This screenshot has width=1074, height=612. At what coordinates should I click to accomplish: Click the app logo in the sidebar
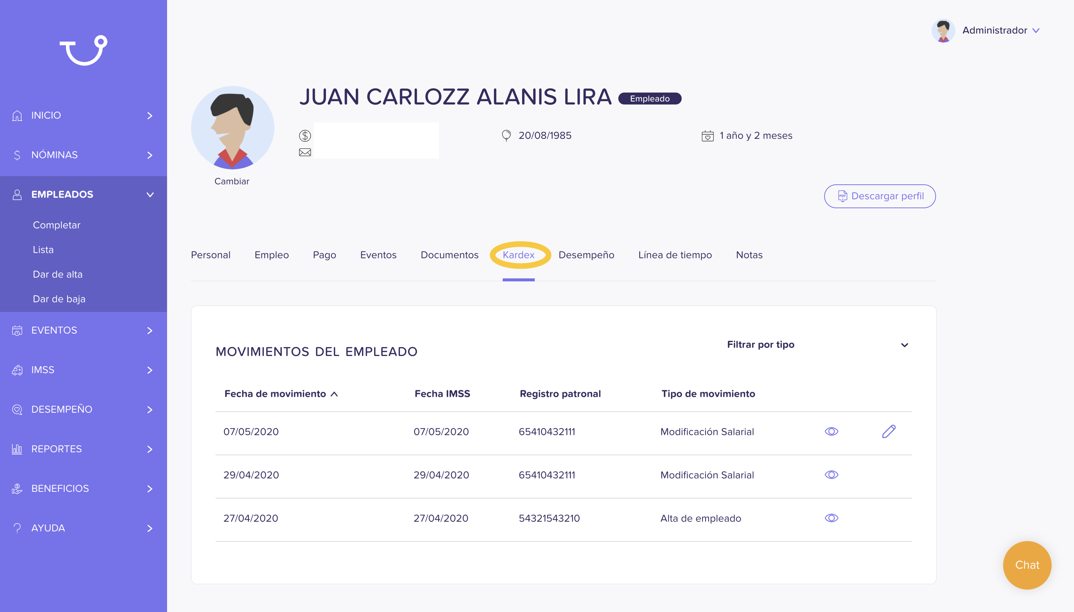[x=84, y=50]
